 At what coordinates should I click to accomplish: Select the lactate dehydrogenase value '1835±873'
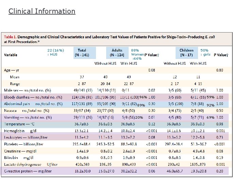click(197, 164)
